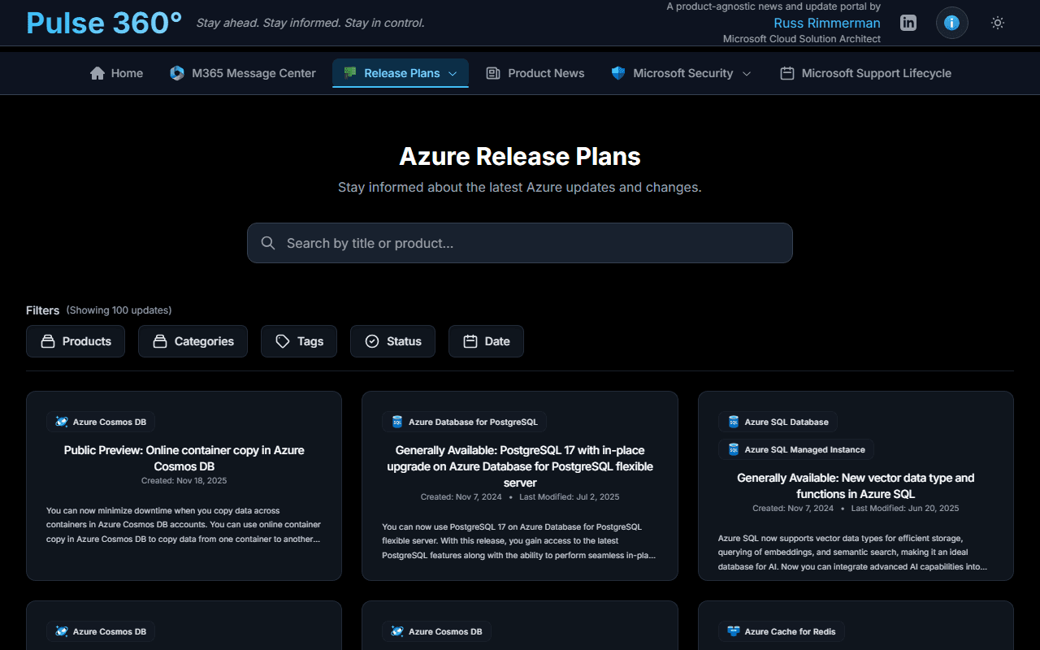Click the Azure SQL Managed Instance tag icon

tap(734, 449)
